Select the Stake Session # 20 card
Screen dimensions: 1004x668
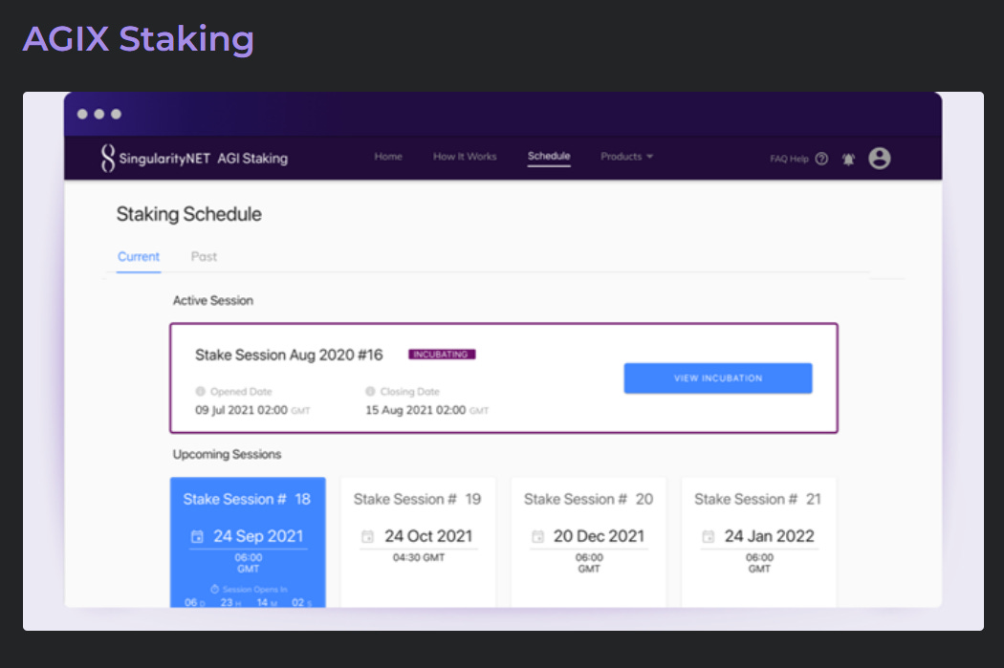588,542
